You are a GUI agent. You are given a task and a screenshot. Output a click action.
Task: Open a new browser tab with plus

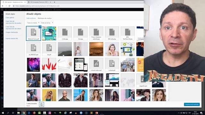tap(54, 2)
